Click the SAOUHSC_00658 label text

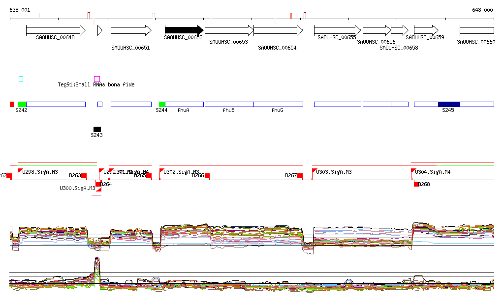[399, 48]
